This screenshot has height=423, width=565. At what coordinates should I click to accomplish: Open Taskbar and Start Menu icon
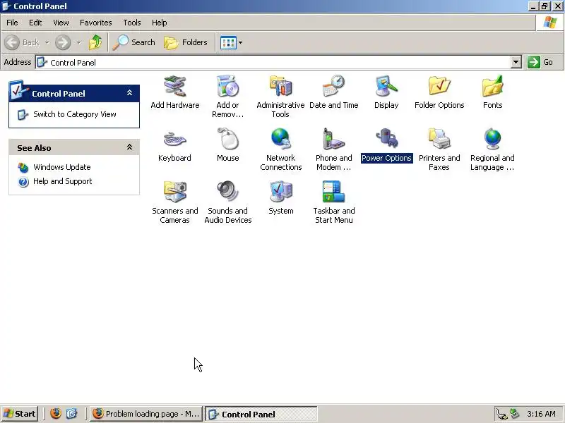point(333,192)
